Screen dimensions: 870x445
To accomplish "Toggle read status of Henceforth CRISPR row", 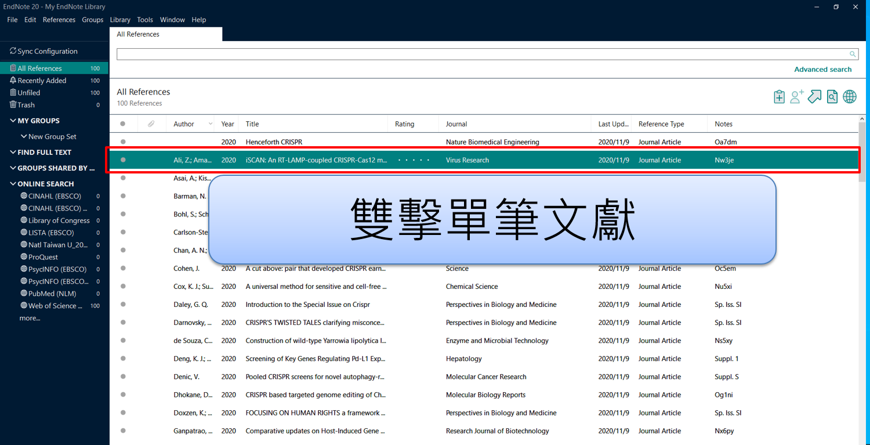I will click(x=123, y=142).
